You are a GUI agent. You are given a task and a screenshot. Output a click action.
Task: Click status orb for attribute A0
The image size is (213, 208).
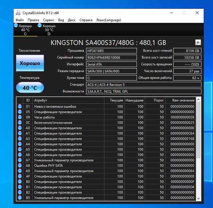click(20, 128)
